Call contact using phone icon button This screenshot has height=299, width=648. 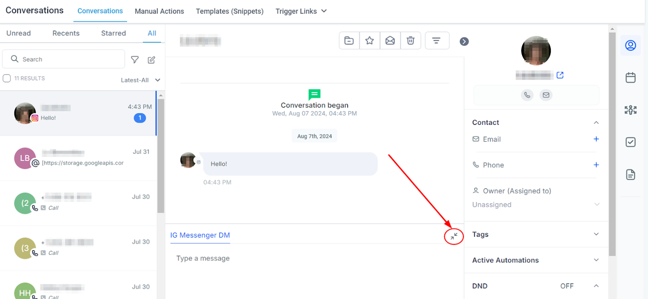click(x=527, y=95)
